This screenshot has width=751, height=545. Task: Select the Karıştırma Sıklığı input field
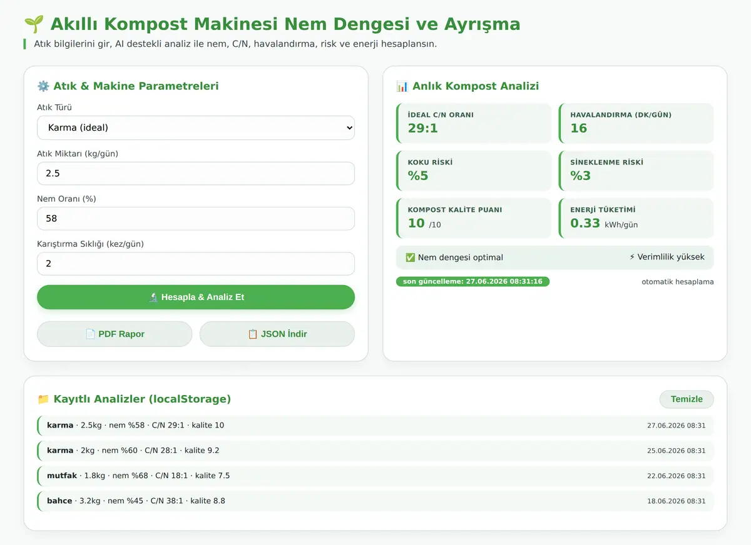click(x=196, y=264)
